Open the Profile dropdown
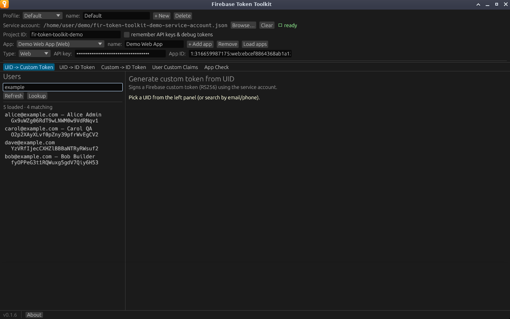Screen dimensions: 510x319 tap(42, 16)
